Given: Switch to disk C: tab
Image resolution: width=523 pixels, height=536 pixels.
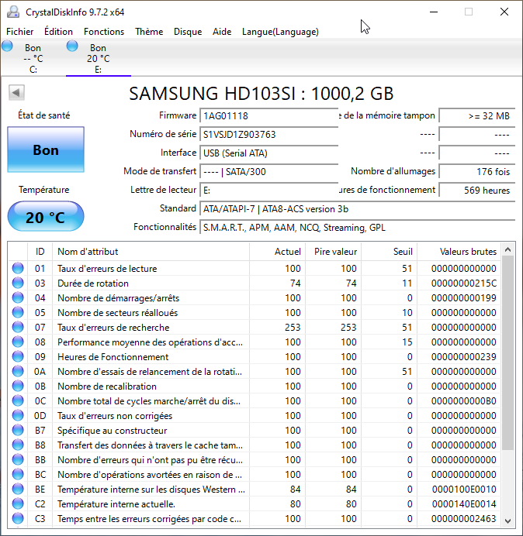Looking at the screenshot, I should [33, 58].
